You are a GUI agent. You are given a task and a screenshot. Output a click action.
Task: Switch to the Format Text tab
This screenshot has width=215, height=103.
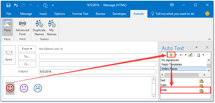pos(80,14)
